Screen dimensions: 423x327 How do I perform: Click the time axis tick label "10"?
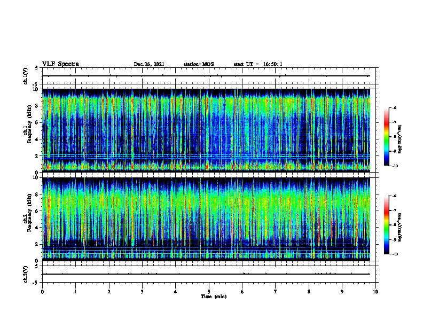[x=375, y=292]
